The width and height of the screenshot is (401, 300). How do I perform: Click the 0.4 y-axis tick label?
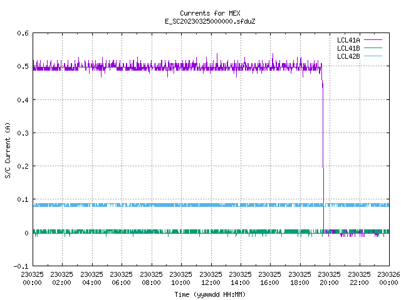pyautogui.click(x=23, y=100)
